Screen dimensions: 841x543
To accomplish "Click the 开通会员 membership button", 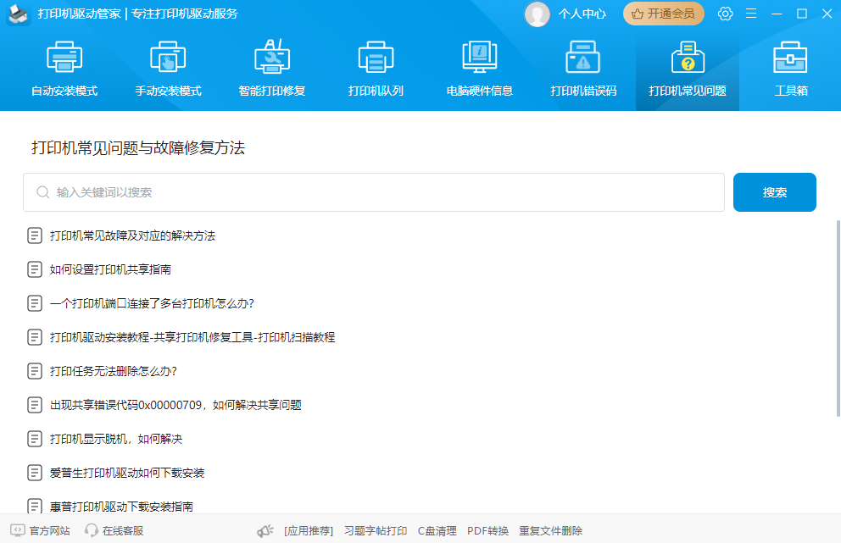I will (x=664, y=14).
